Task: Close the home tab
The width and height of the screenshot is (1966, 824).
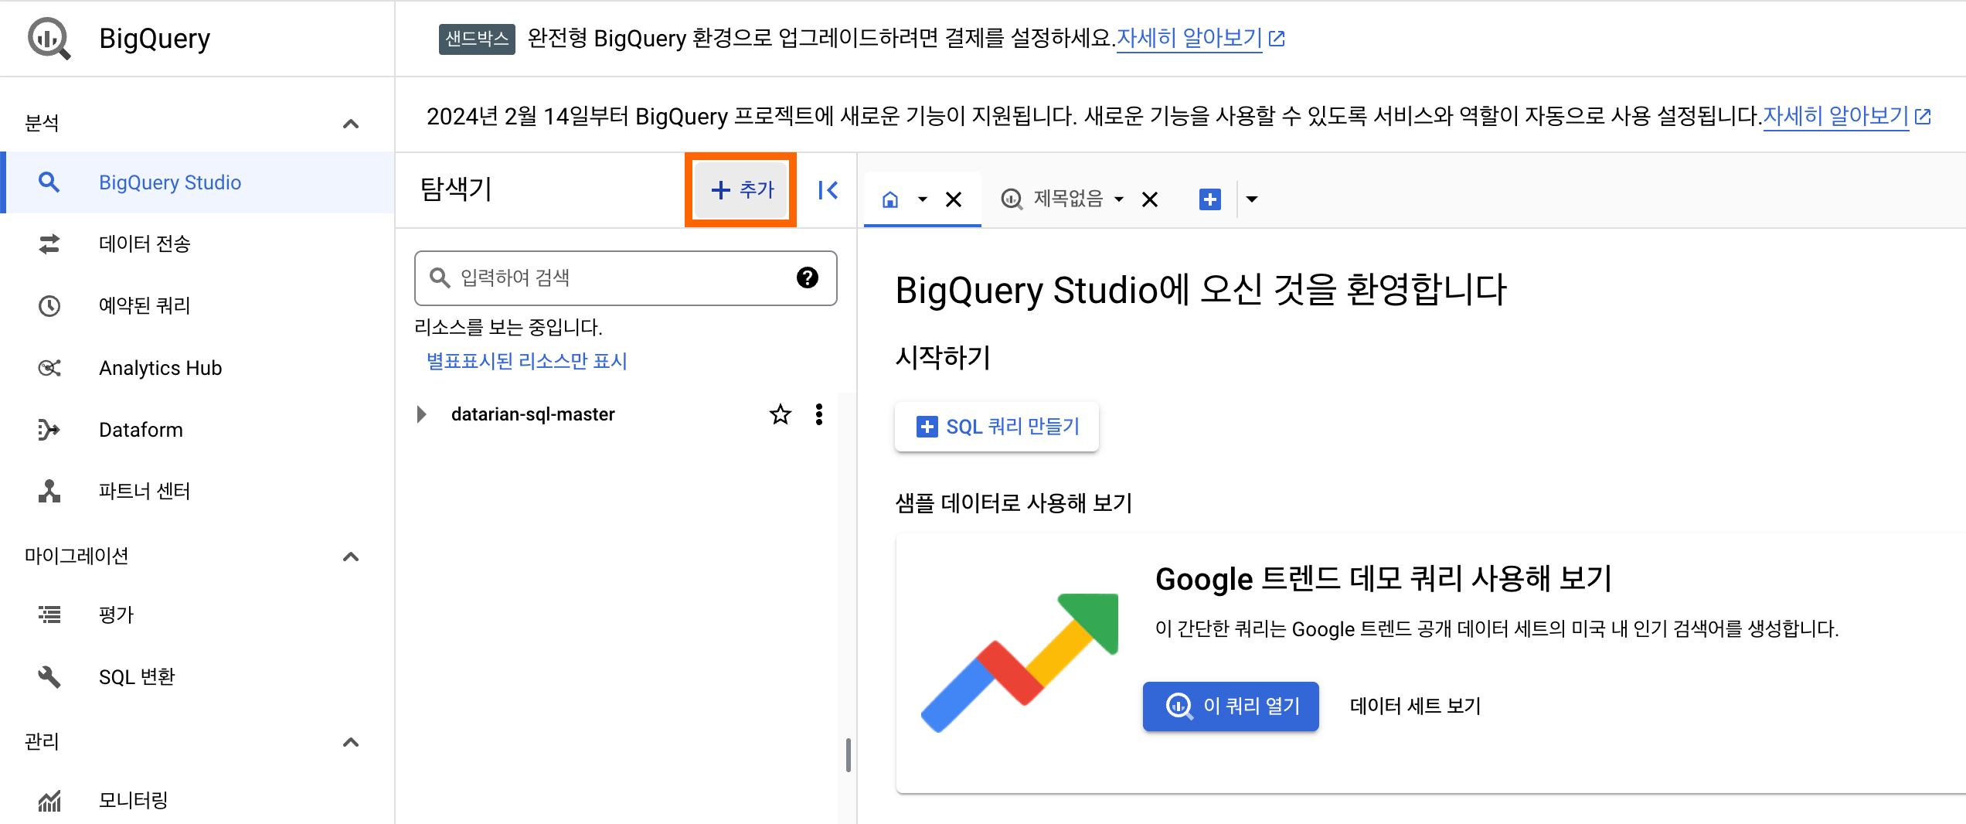Action: [954, 199]
